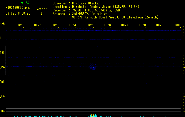
Task: Click the 90-270-Azimuth (East-West) line
Action: (x=115, y=17)
